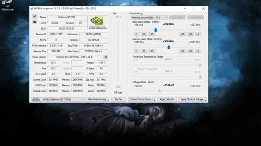Open the MSI Afterburner desktop shortcut

[7, 5]
